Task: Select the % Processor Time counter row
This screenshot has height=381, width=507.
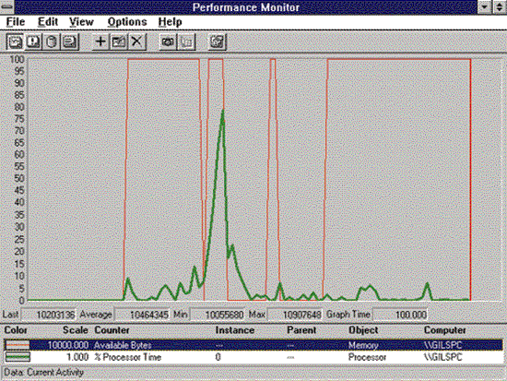Action: (253, 357)
